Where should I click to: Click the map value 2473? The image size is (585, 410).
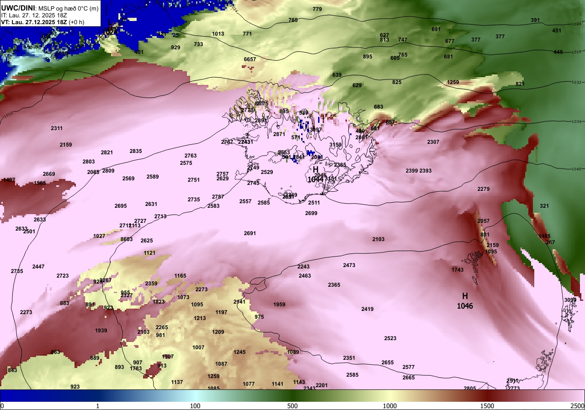pos(349,265)
